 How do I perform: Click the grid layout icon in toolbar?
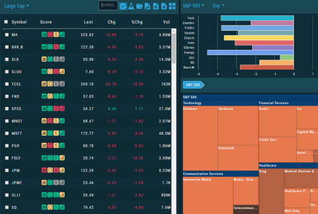coord(172,6)
